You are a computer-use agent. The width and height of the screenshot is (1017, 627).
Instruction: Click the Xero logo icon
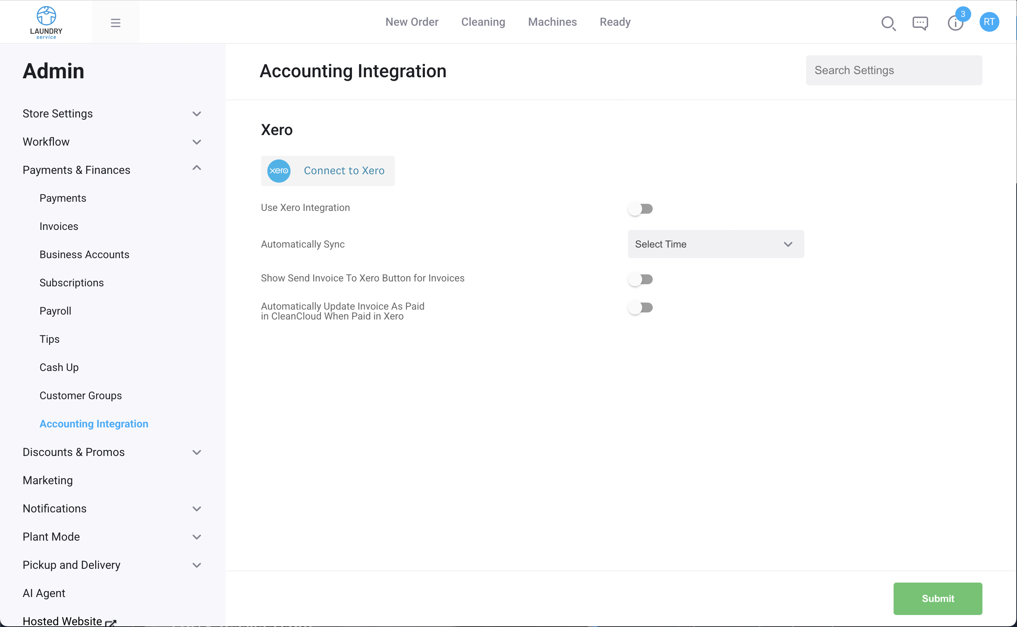279,170
